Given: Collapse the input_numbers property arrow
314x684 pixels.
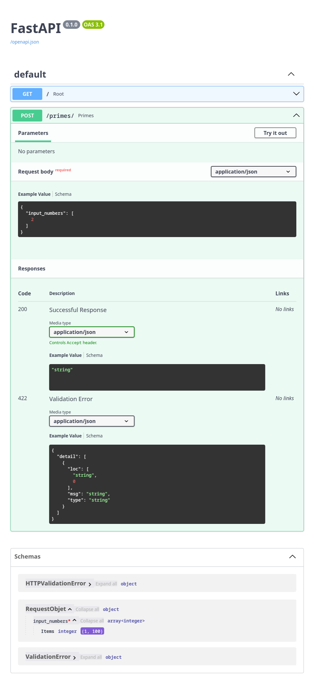Looking at the screenshot, I should 75,620.
